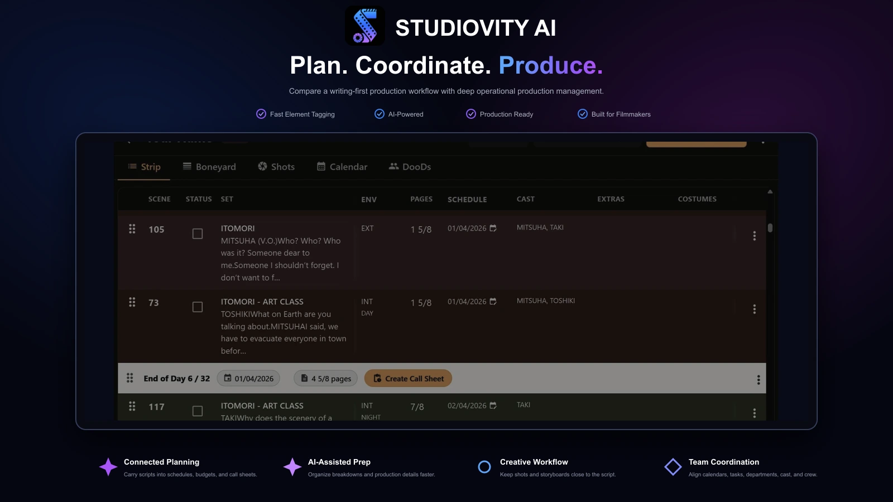Click the Team Coordination diamond icon
The width and height of the screenshot is (893, 502).
click(x=673, y=467)
